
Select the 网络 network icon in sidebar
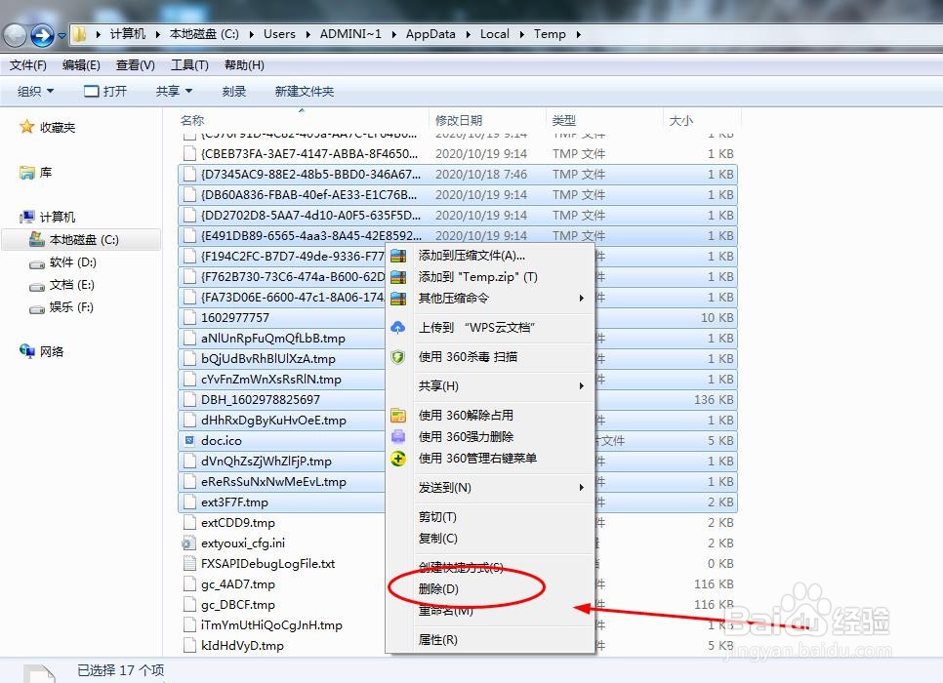[x=26, y=351]
